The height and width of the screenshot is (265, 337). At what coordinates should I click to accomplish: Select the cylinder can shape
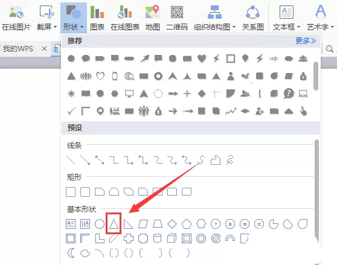coord(157,238)
